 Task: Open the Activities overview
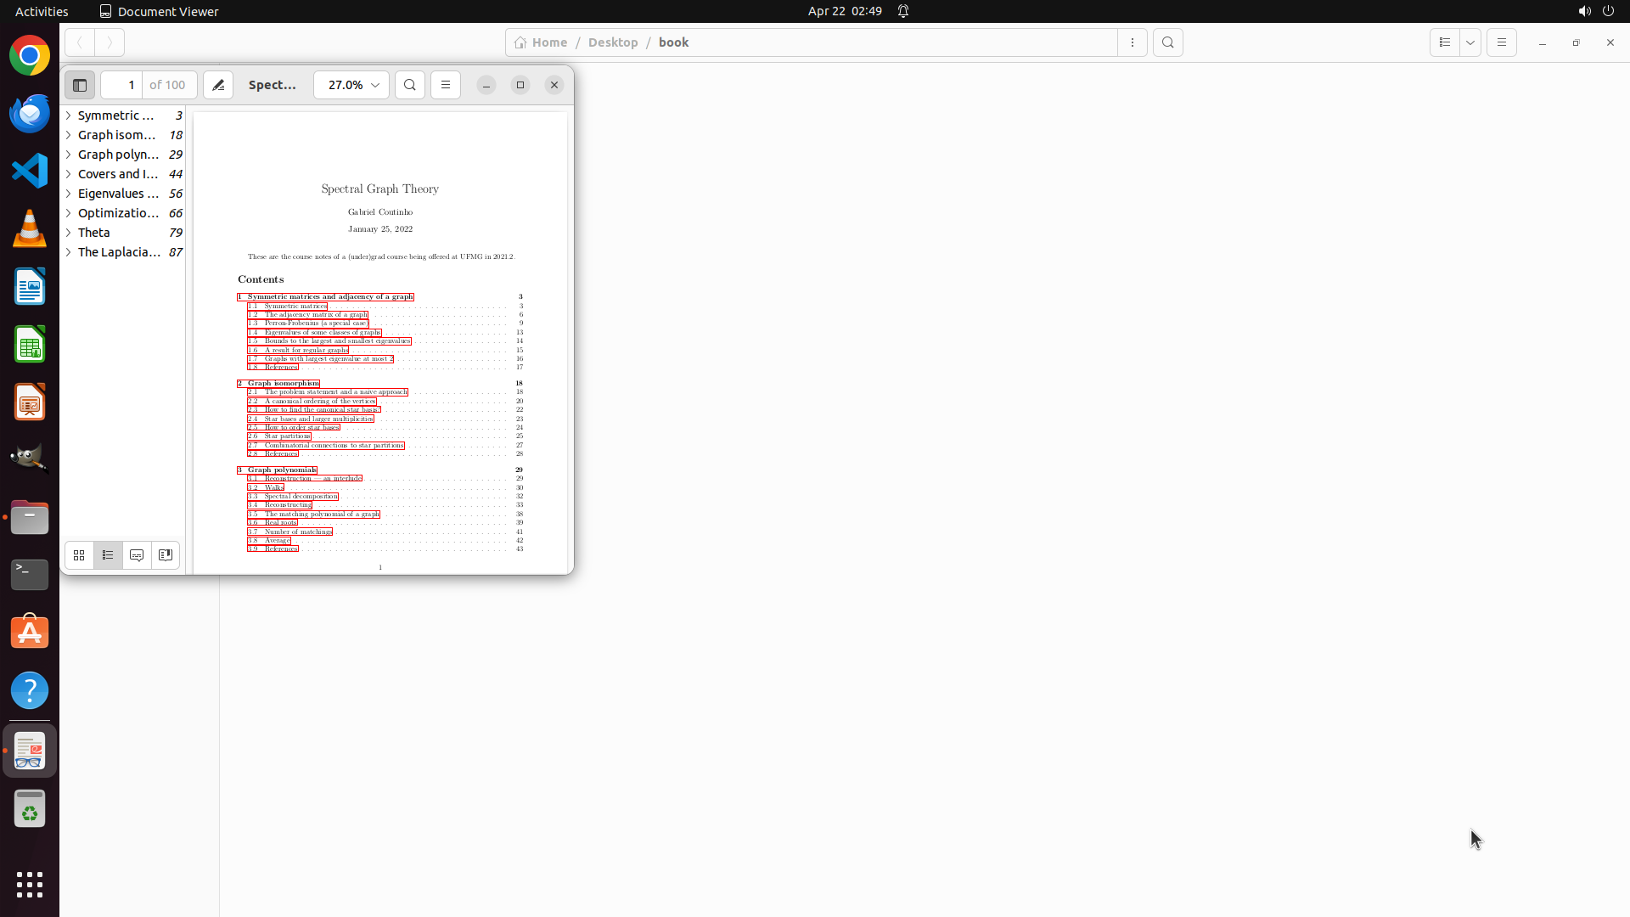(42, 11)
